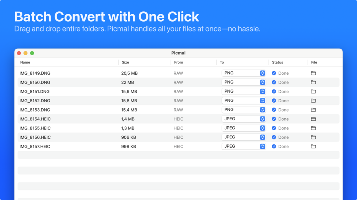Viewport: 357px width, 200px height.
Task: Click Done checkmark icon for IMG_8149.DNG
Action: coord(274,73)
